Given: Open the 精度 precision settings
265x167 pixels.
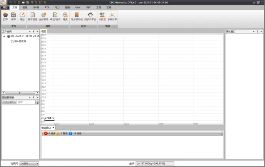Looking at the screenshot, I should click(x=65, y=16).
